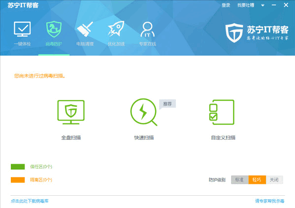Image resolution: width=295 pixels, height=208 pixels.
Task: Open custom scan checklist icon
Action: pyautogui.click(x=222, y=112)
